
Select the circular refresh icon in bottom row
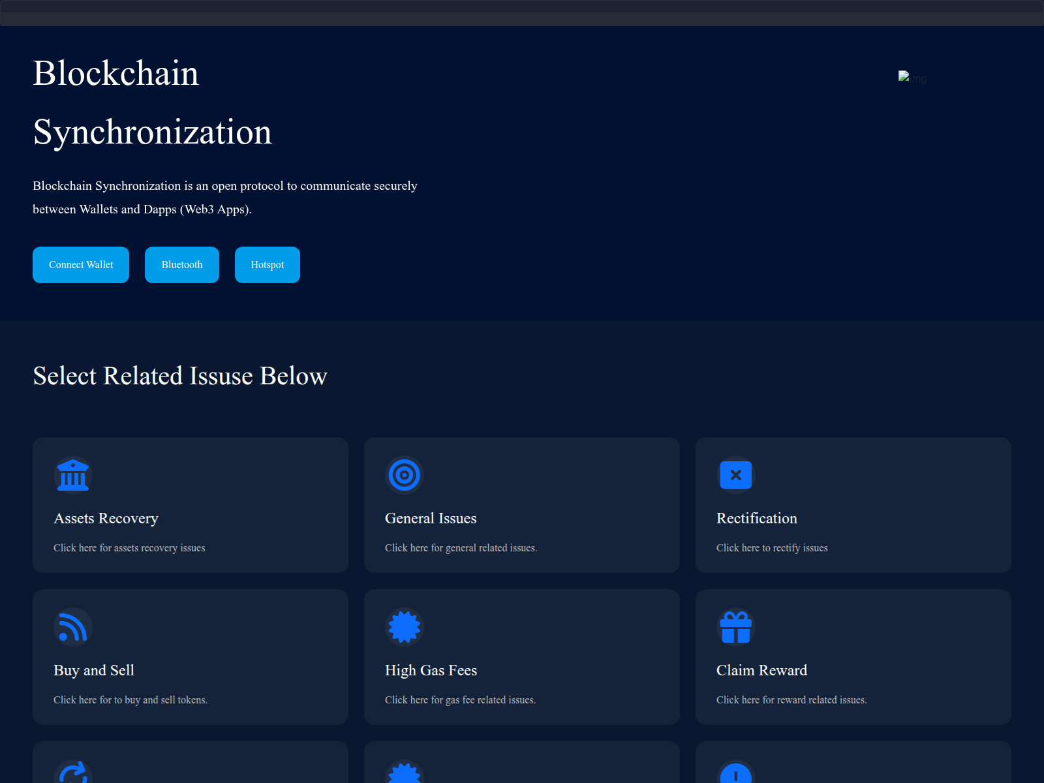tap(73, 775)
